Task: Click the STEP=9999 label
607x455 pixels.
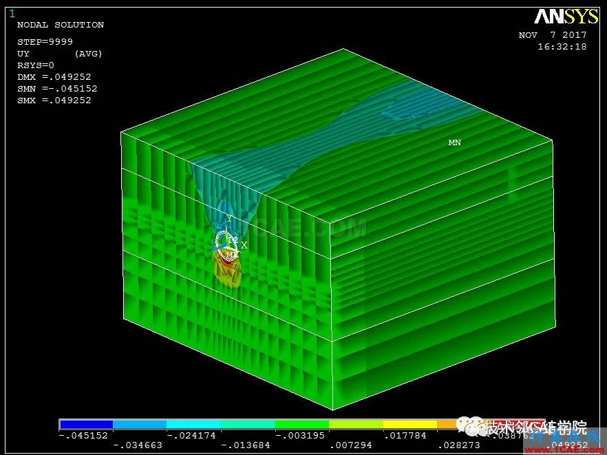Action: 45,42
